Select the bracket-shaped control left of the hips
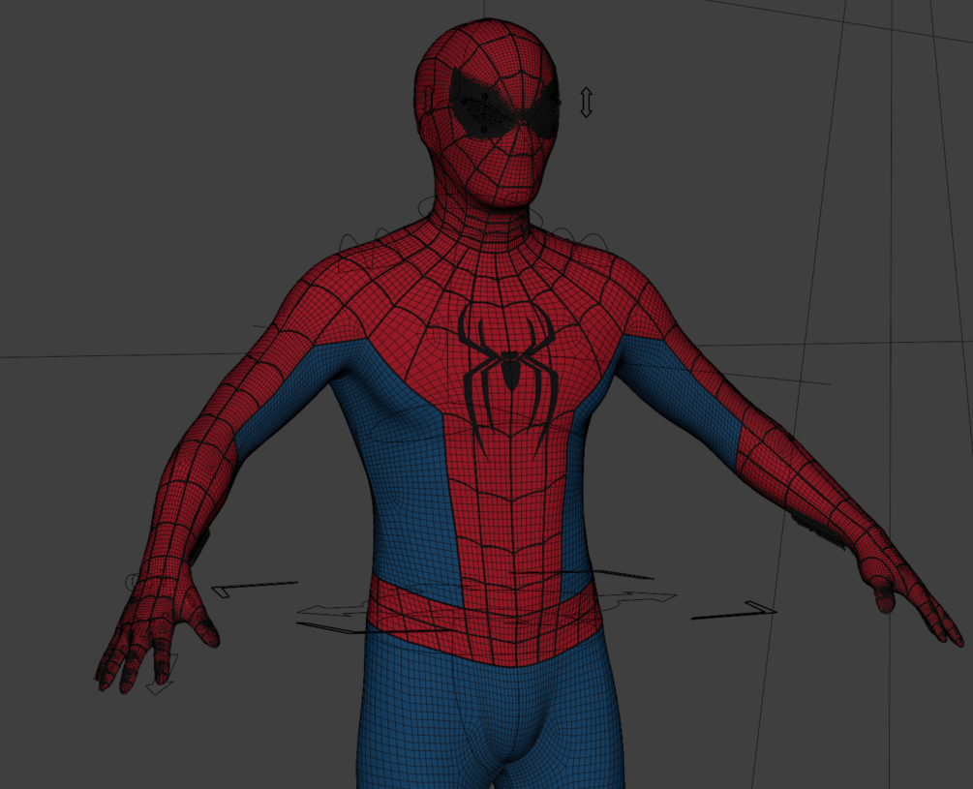The width and height of the screenshot is (973, 789). (255, 589)
